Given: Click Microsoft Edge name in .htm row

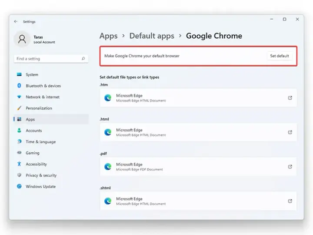Looking at the screenshot, I should tap(129, 95).
